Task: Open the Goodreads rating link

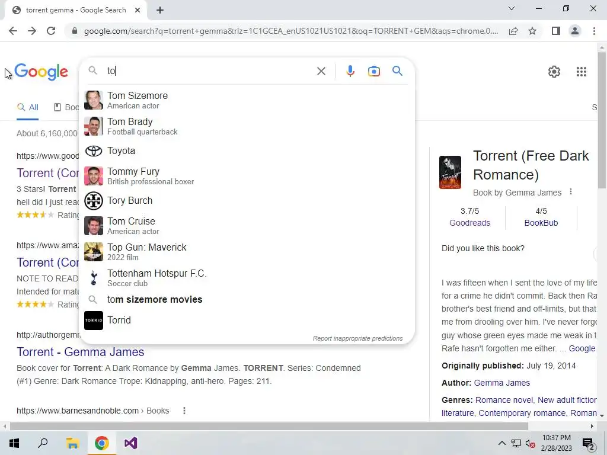Action: point(469,223)
